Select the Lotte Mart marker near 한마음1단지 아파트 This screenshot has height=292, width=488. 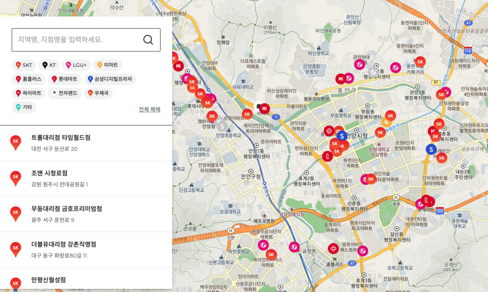pos(327,156)
